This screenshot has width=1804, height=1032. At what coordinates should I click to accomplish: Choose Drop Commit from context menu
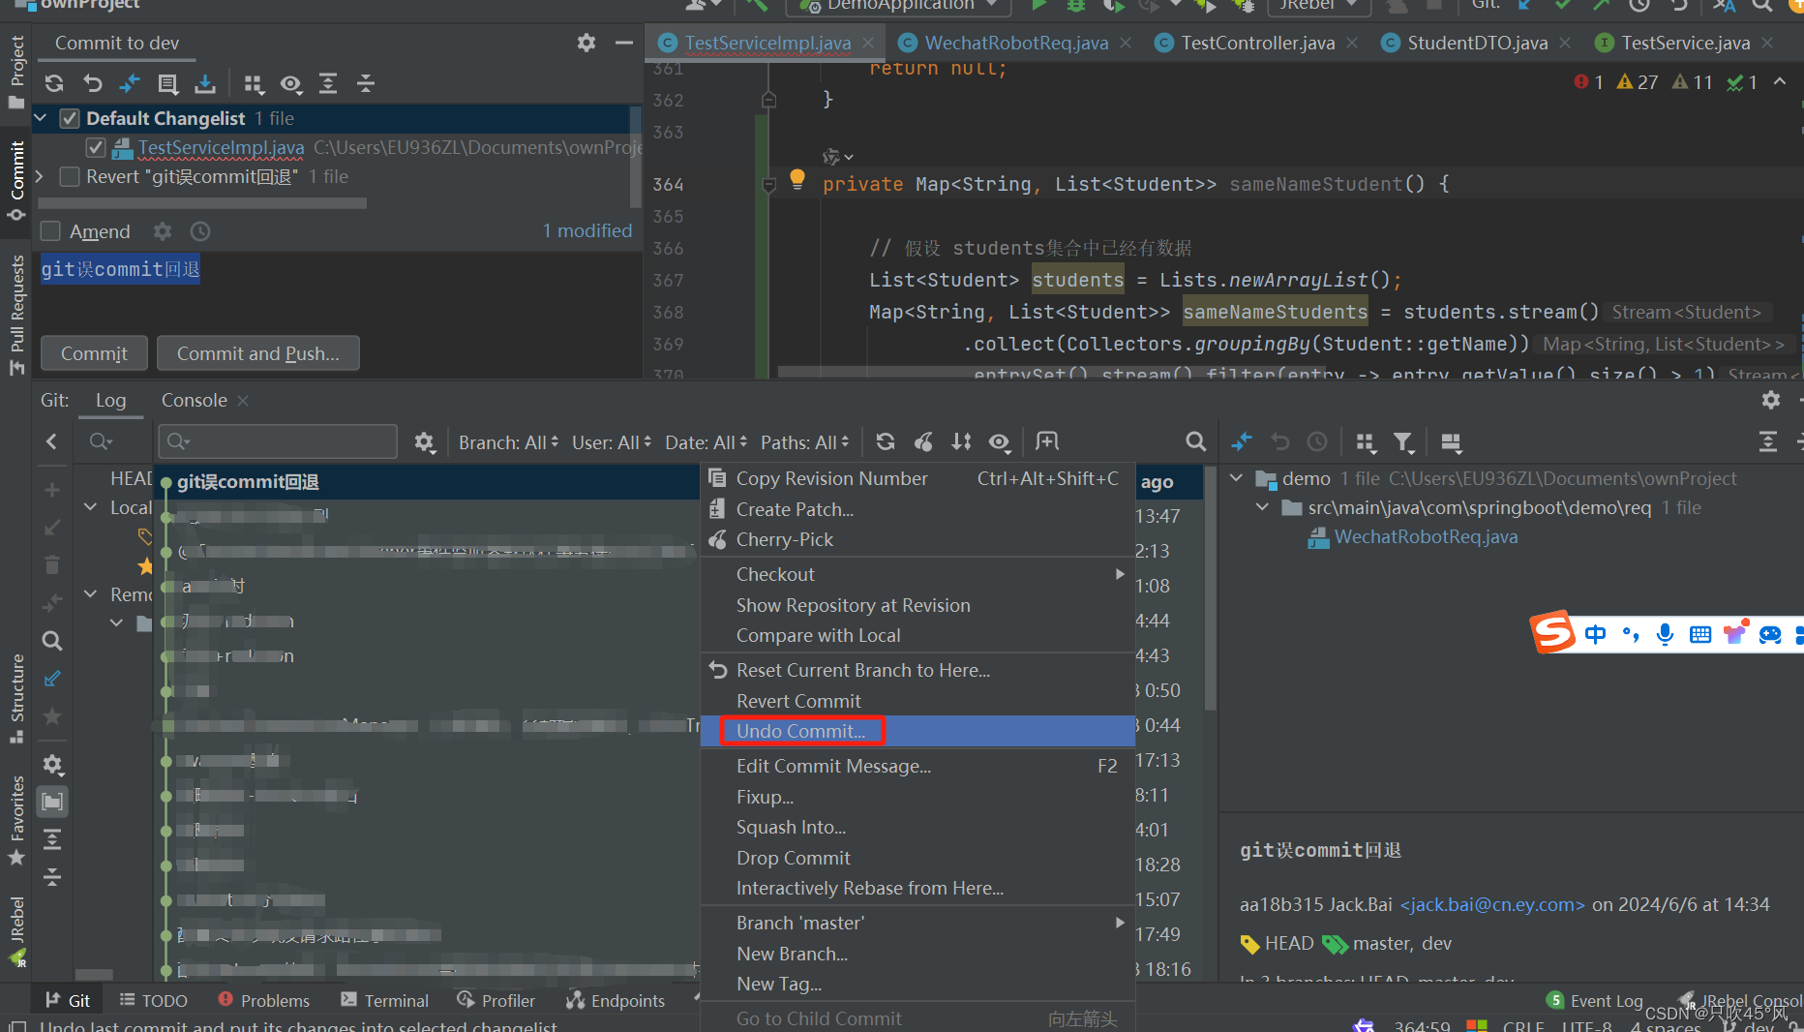pos(917,858)
